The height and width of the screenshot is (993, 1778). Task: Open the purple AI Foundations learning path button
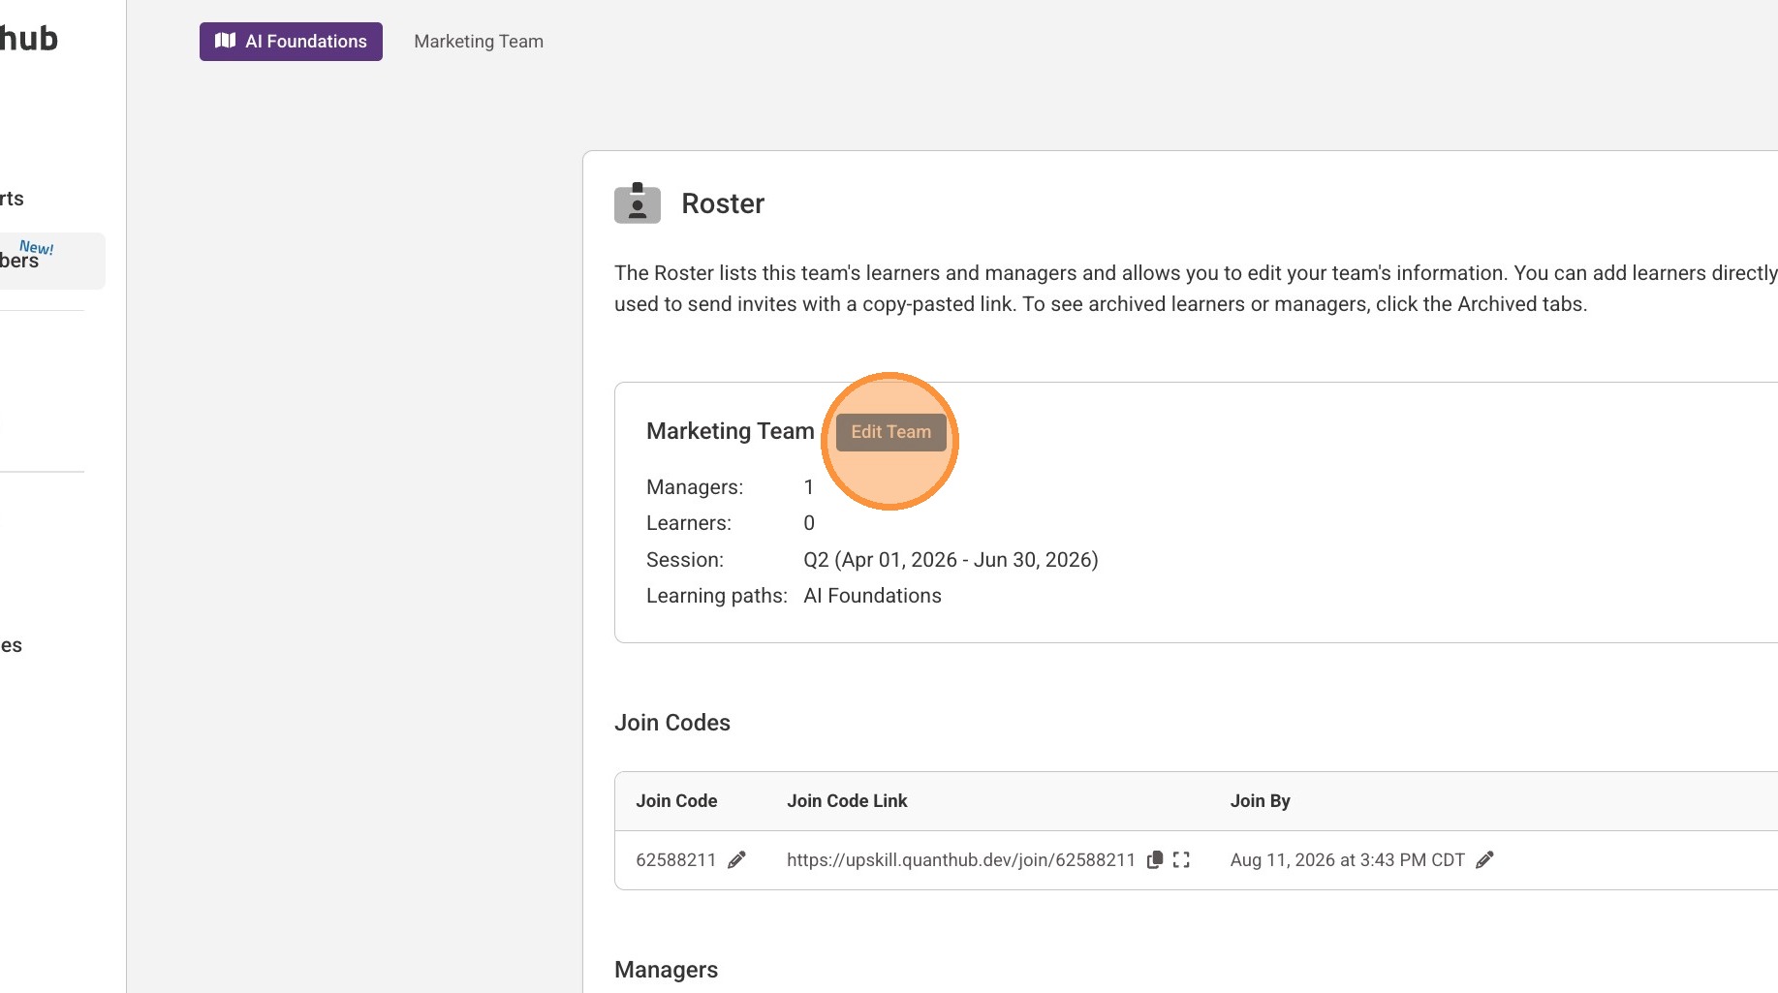pyautogui.click(x=291, y=42)
